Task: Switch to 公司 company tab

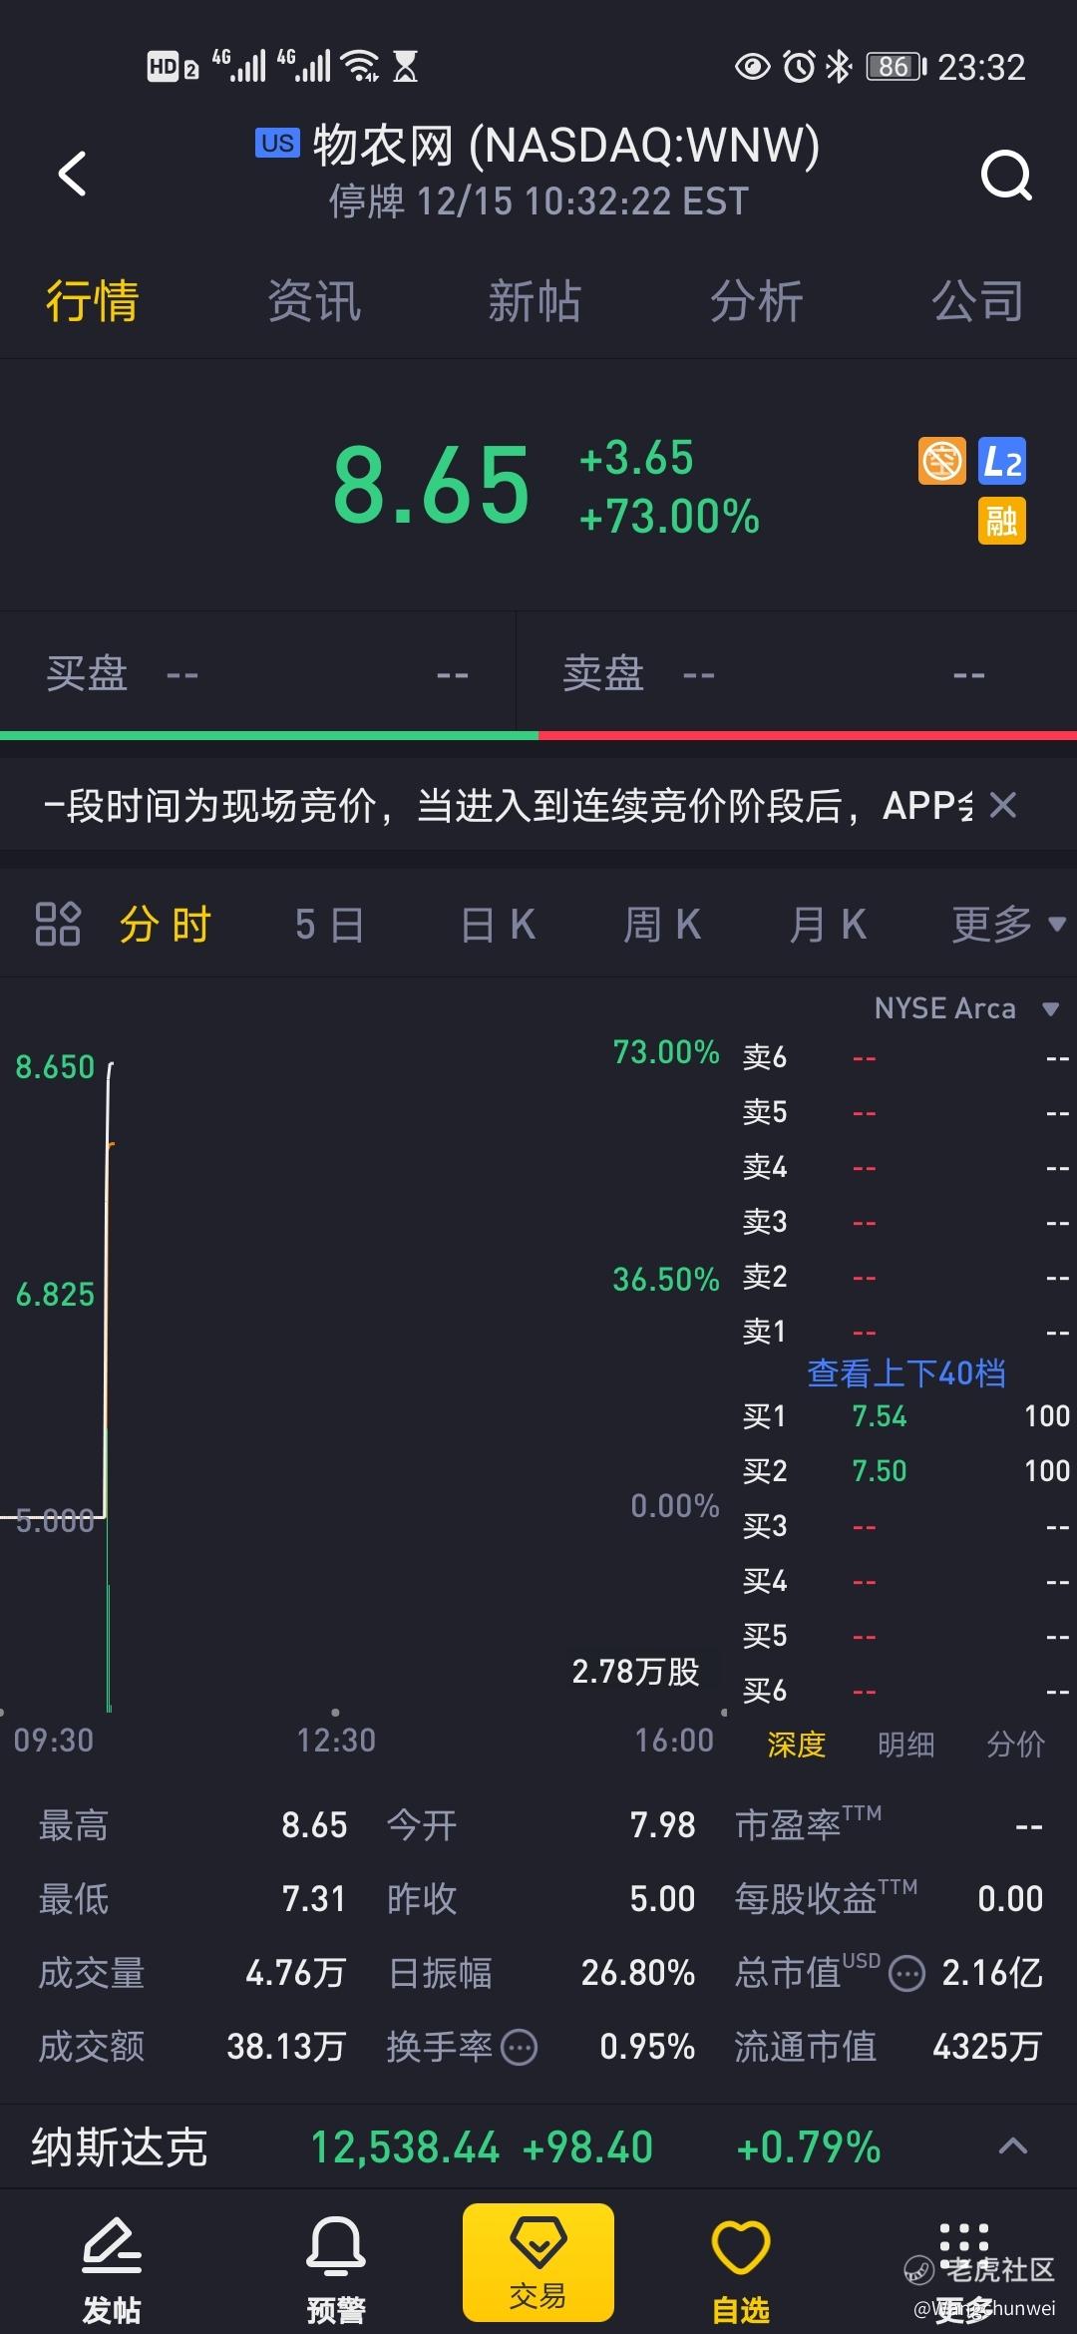Action: coord(977,301)
